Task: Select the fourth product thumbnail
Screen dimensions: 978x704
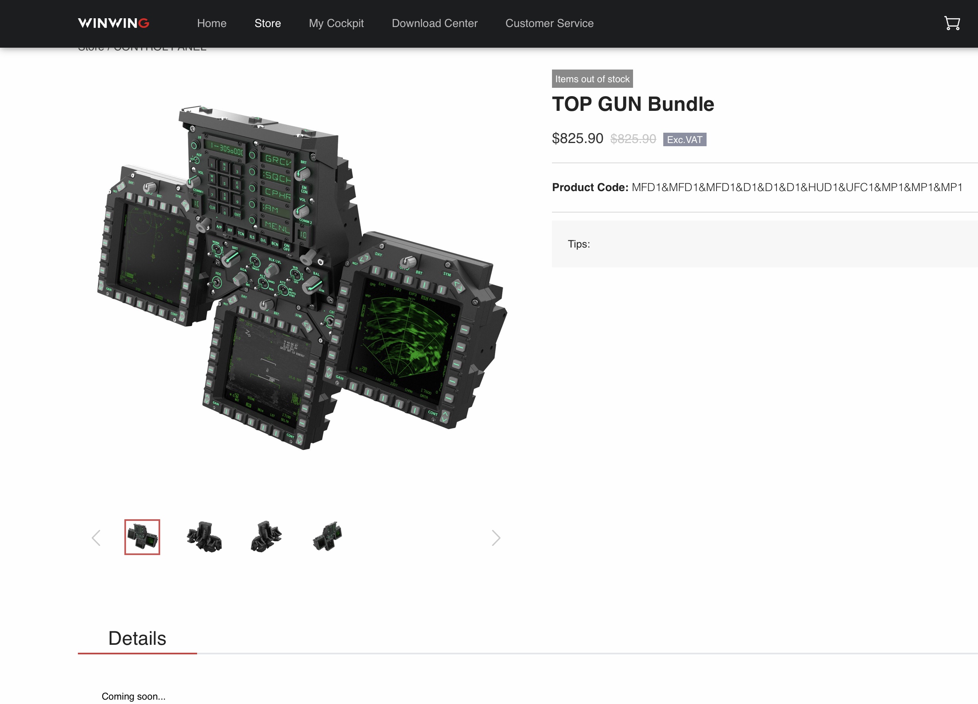Action: (327, 537)
